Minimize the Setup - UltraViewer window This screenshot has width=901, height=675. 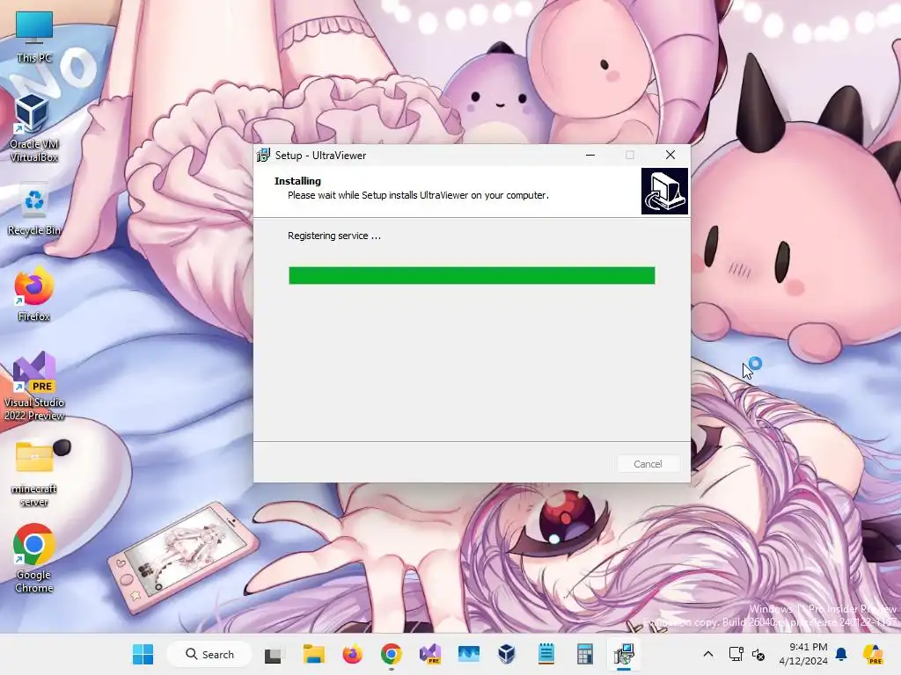590,155
